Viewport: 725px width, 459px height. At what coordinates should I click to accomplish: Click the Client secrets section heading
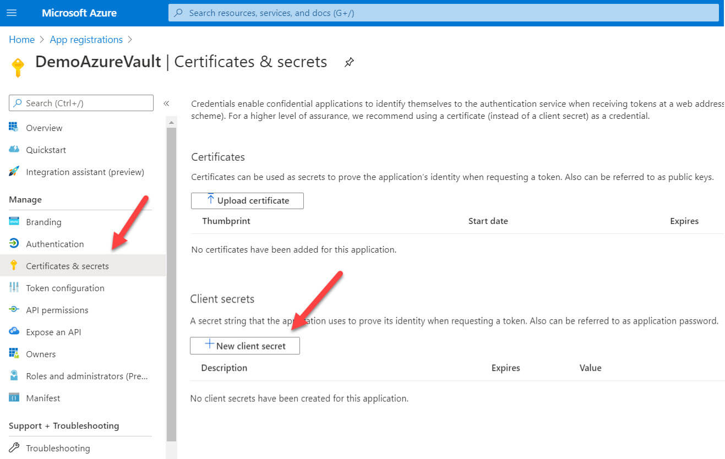tap(222, 299)
